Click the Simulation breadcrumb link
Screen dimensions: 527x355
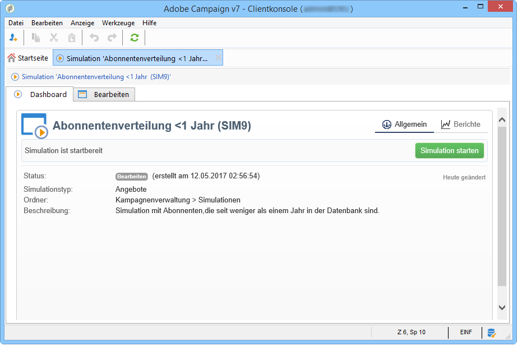tap(96, 77)
